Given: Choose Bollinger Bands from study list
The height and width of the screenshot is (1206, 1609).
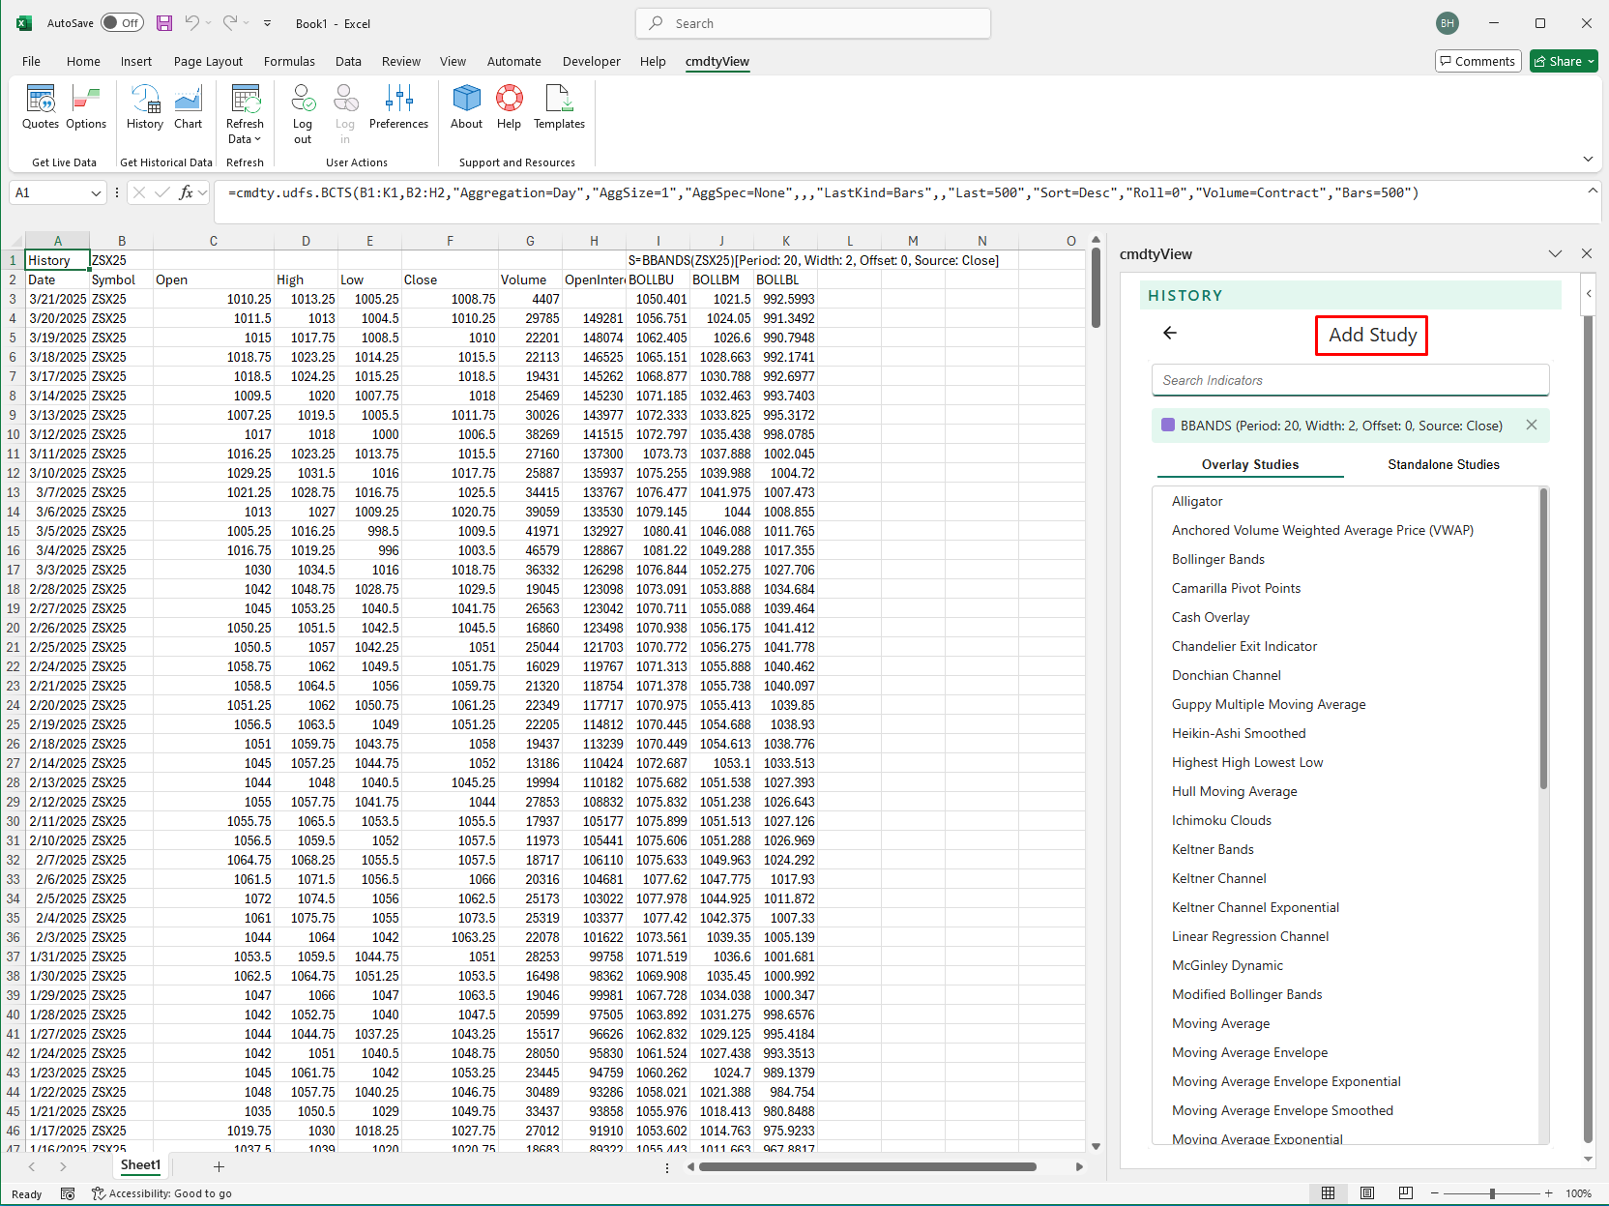Looking at the screenshot, I should pyautogui.click(x=1217, y=559).
